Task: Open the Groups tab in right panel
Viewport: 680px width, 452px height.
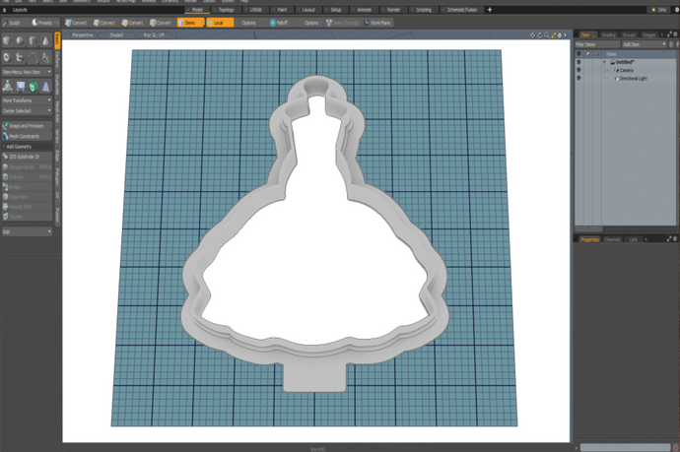Action: pyautogui.click(x=629, y=34)
